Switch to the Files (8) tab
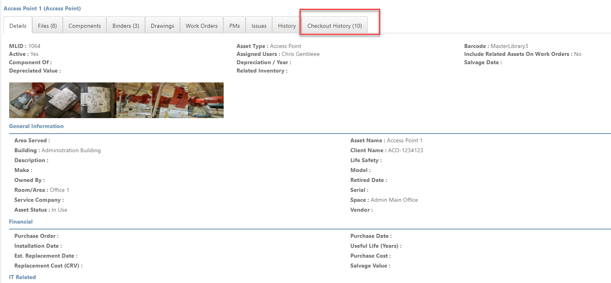 (x=47, y=26)
